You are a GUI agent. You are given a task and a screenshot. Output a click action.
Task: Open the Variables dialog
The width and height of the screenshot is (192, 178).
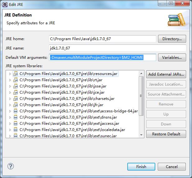pos(172,58)
